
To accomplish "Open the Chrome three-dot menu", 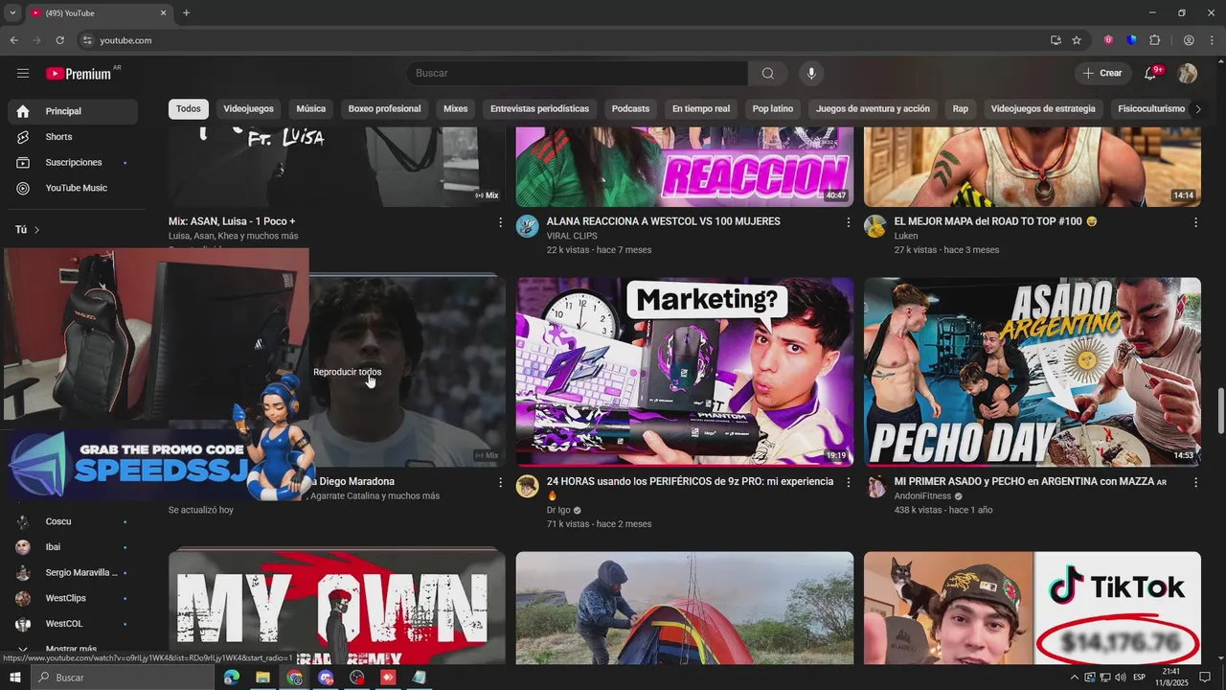I will coord(1213,40).
